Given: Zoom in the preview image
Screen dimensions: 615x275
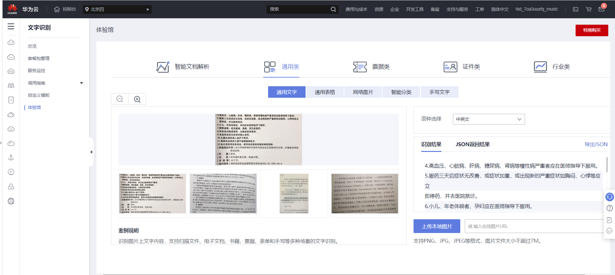Looking at the screenshot, I should 137,99.
